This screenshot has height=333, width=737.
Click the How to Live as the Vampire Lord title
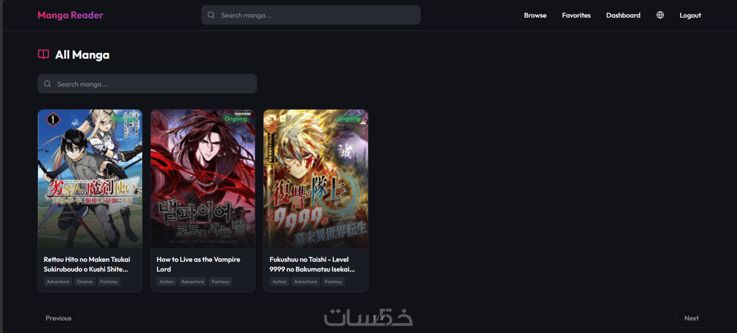[199, 264]
